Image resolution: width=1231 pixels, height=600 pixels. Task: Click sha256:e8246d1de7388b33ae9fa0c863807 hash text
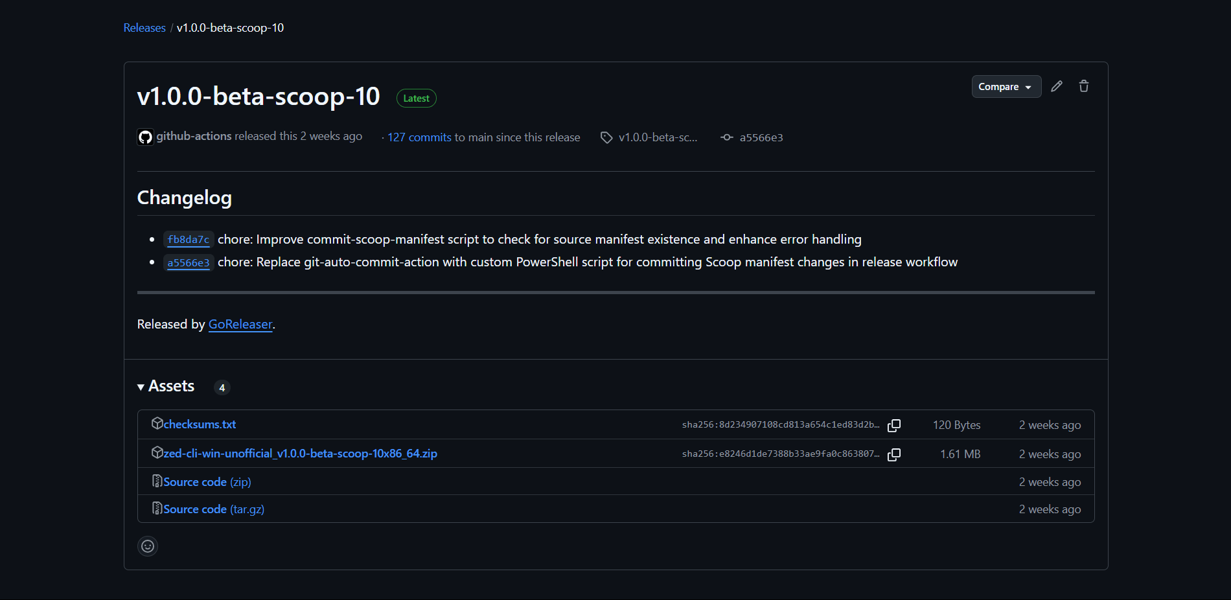[781, 454]
